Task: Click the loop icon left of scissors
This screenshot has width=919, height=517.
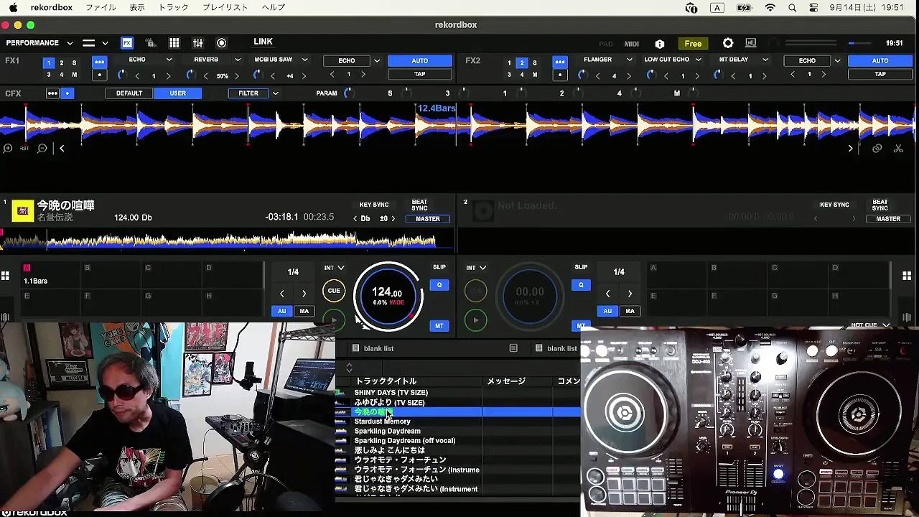Action: pyautogui.click(x=877, y=149)
